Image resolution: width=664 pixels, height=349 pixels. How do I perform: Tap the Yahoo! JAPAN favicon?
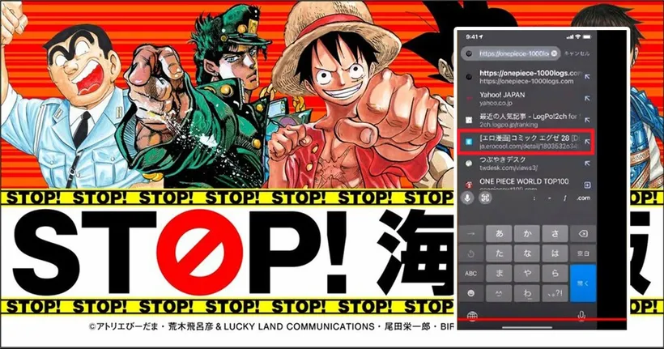click(x=469, y=98)
